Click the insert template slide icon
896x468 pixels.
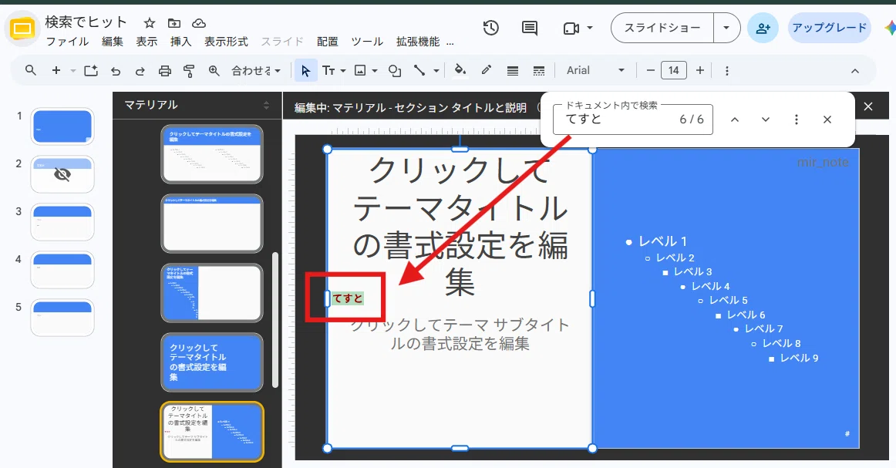pos(91,70)
